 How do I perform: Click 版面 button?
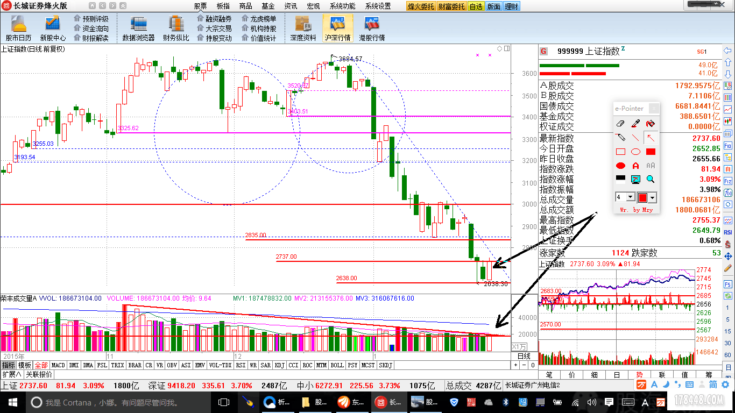click(493, 6)
